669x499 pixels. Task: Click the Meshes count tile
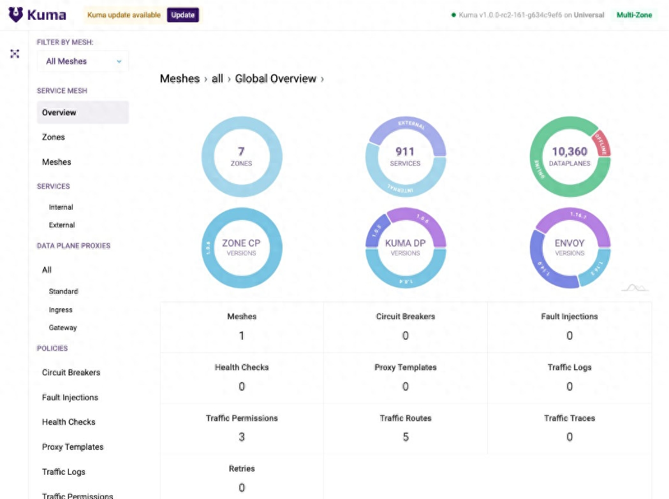tap(242, 327)
